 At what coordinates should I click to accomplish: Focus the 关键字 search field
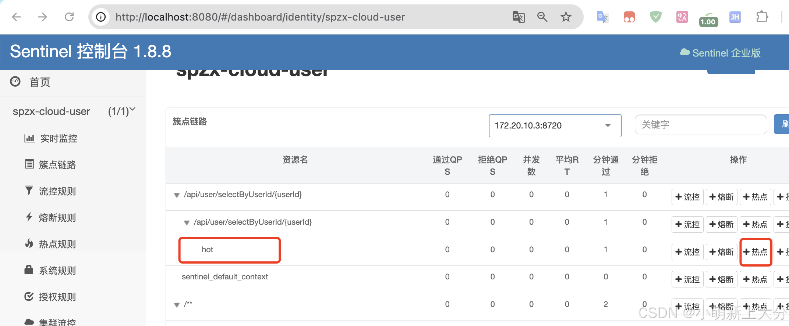click(701, 125)
